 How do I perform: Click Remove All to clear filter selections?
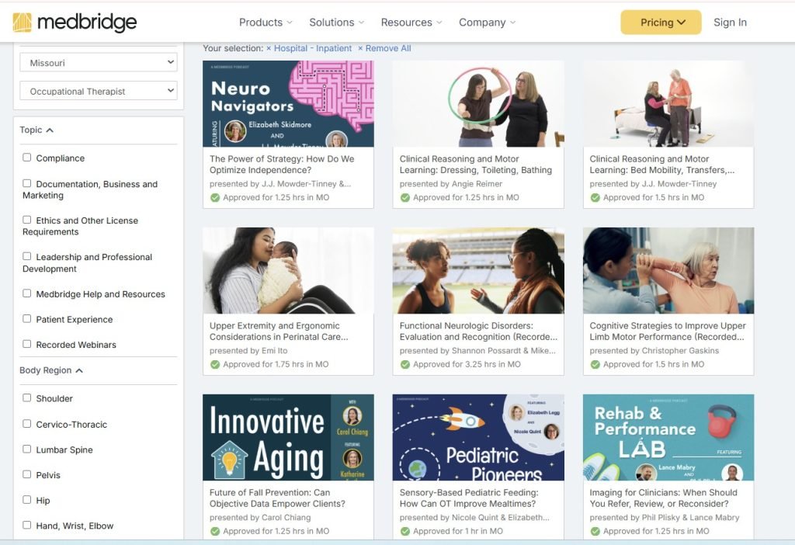tap(384, 48)
